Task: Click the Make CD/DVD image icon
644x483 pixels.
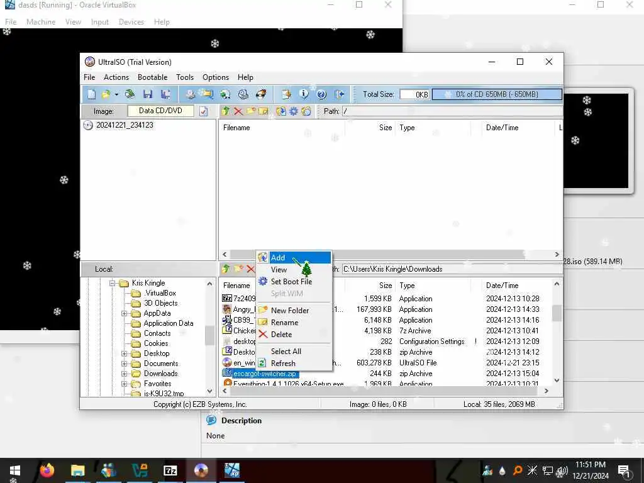Action: [x=190, y=94]
